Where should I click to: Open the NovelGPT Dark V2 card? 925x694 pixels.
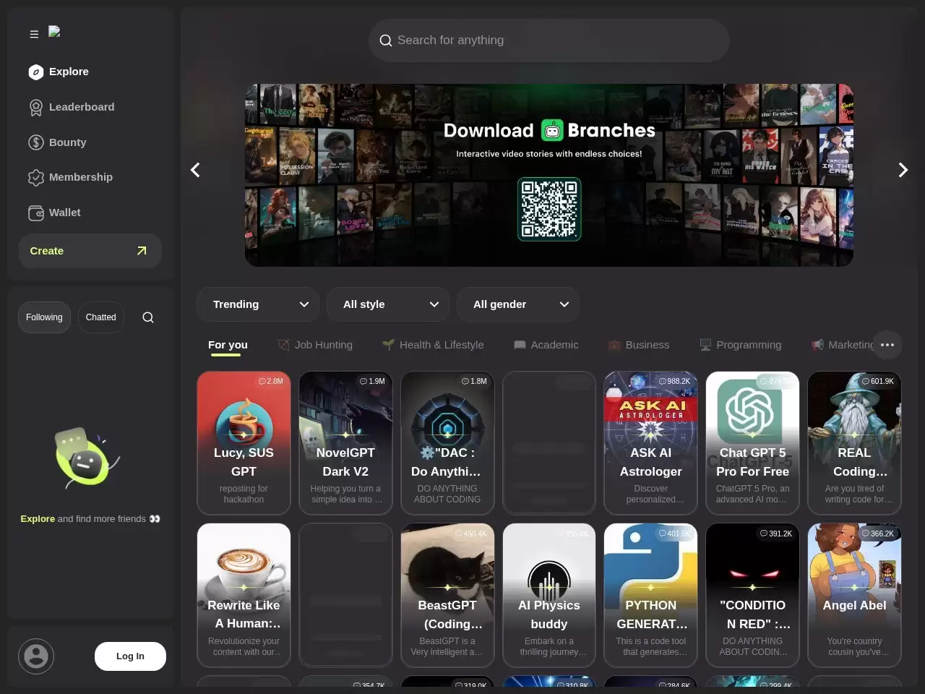point(346,443)
